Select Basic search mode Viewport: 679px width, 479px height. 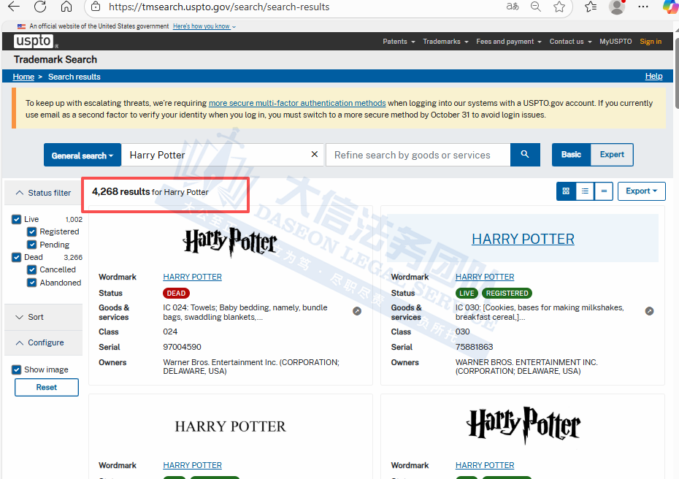coord(571,155)
